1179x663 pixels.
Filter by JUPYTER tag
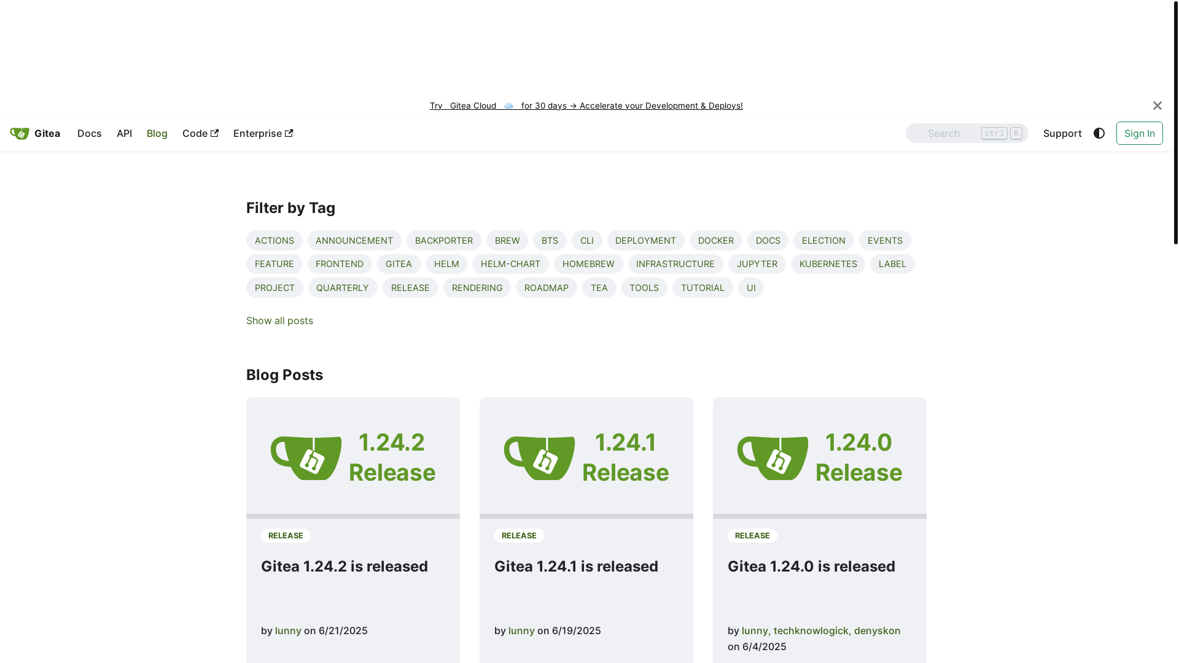point(757,264)
